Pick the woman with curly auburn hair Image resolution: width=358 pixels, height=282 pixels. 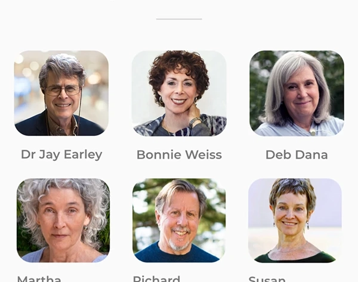pos(179,93)
